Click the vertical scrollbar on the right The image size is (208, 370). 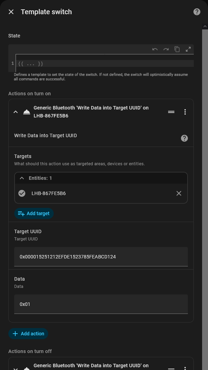205,173
